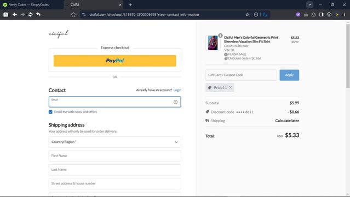350x197 pixels.
Task: Click the discount amount - $0.66
Action: [293, 112]
